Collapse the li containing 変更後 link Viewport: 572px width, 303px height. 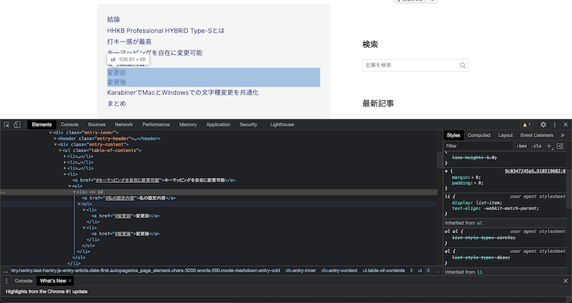(x=84, y=228)
